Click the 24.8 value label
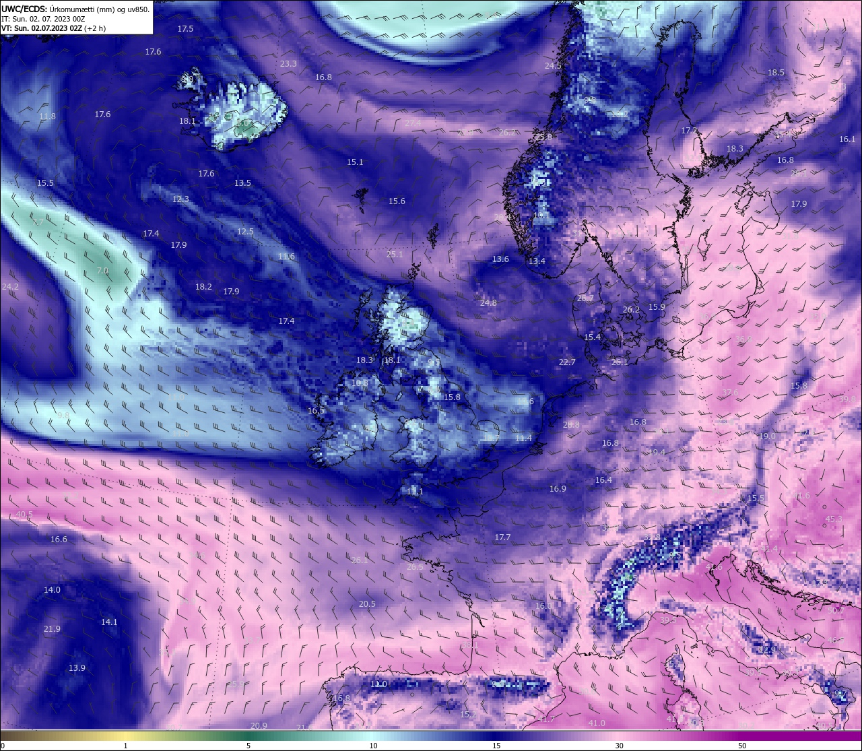Screen dimensions: 862x751 tap(488, 303)
